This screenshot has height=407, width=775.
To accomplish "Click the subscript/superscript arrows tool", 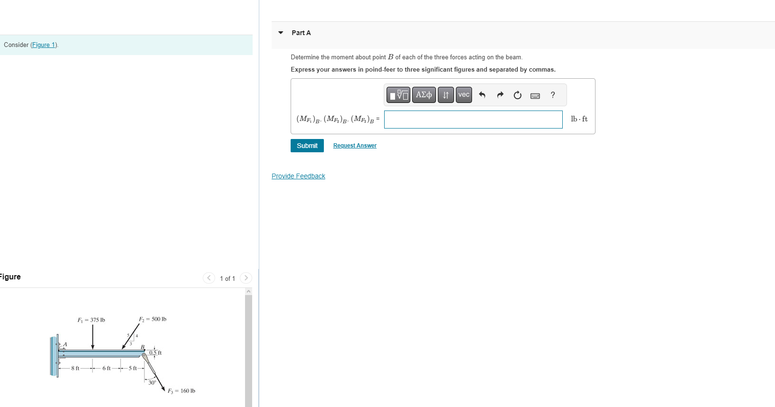I will coord(445,95).
